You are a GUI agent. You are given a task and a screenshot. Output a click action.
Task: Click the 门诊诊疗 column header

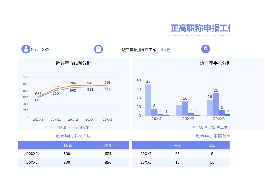coord(108,145)
